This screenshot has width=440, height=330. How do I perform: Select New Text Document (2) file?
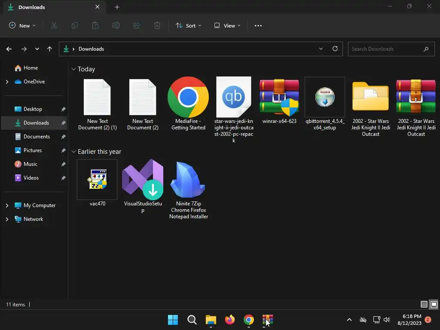(143, 104)
